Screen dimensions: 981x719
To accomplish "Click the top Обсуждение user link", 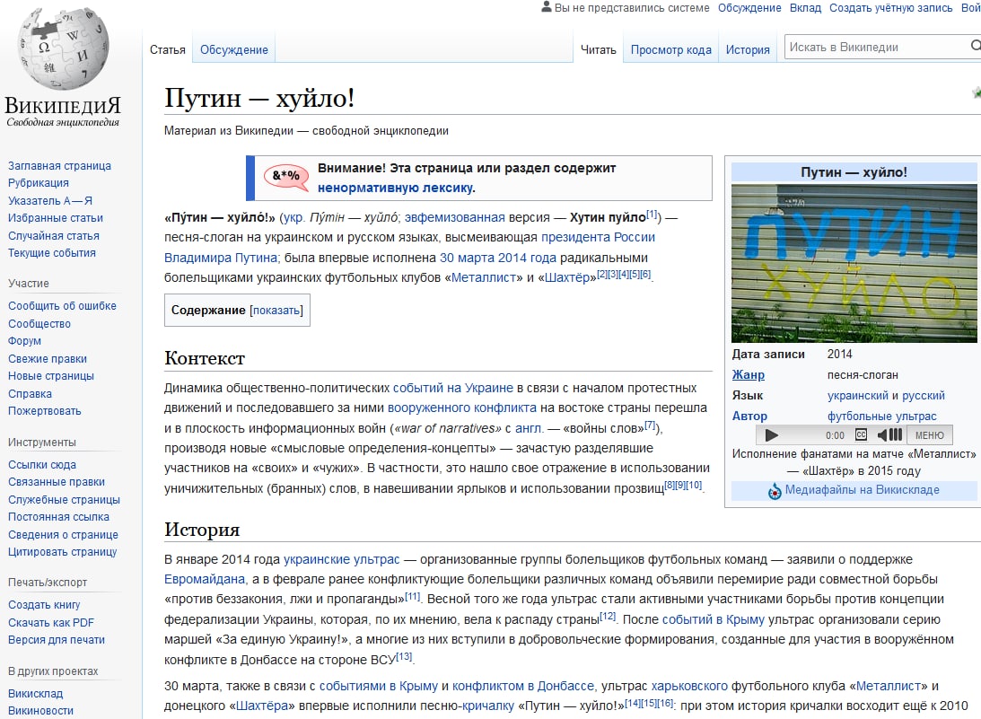I will (x=749, y=8).
